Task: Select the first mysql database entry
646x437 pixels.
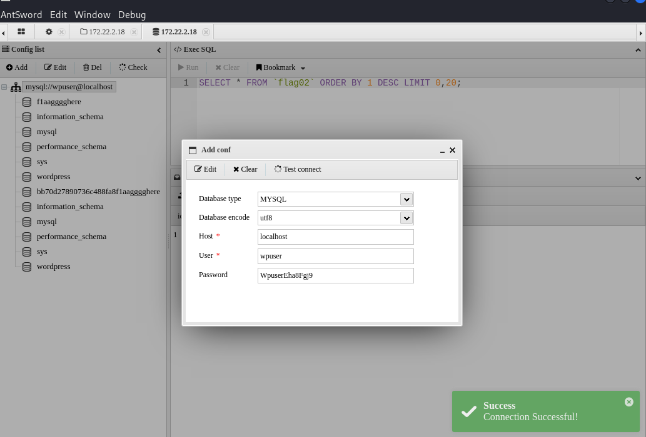Action: [x=46, y=132]
